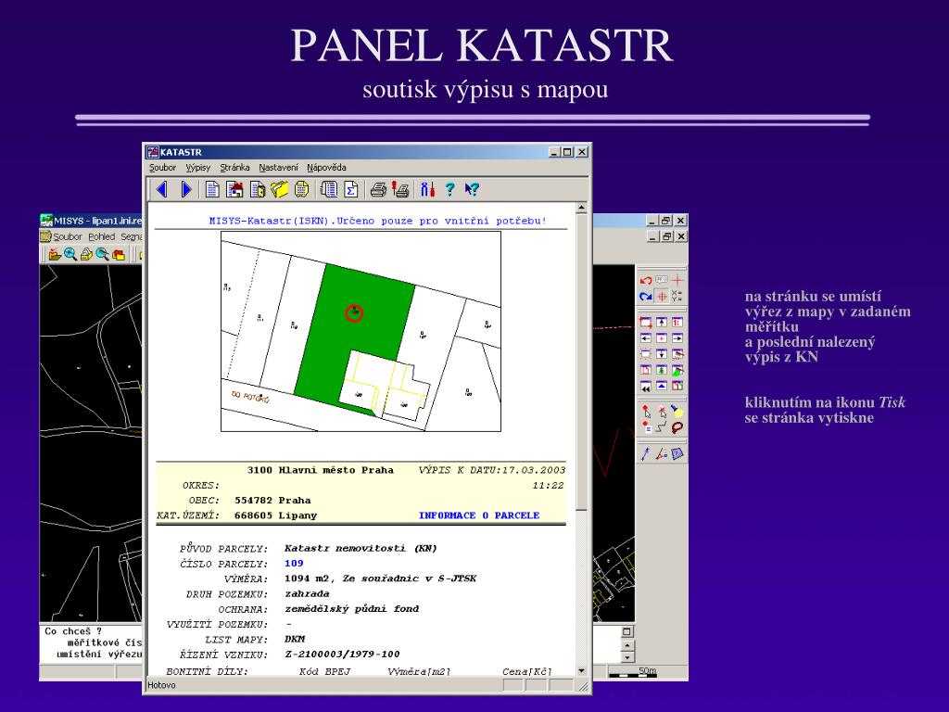Click the value Z-2100003/1979-100
Viewport: 949px width, 712px height.
342,654
